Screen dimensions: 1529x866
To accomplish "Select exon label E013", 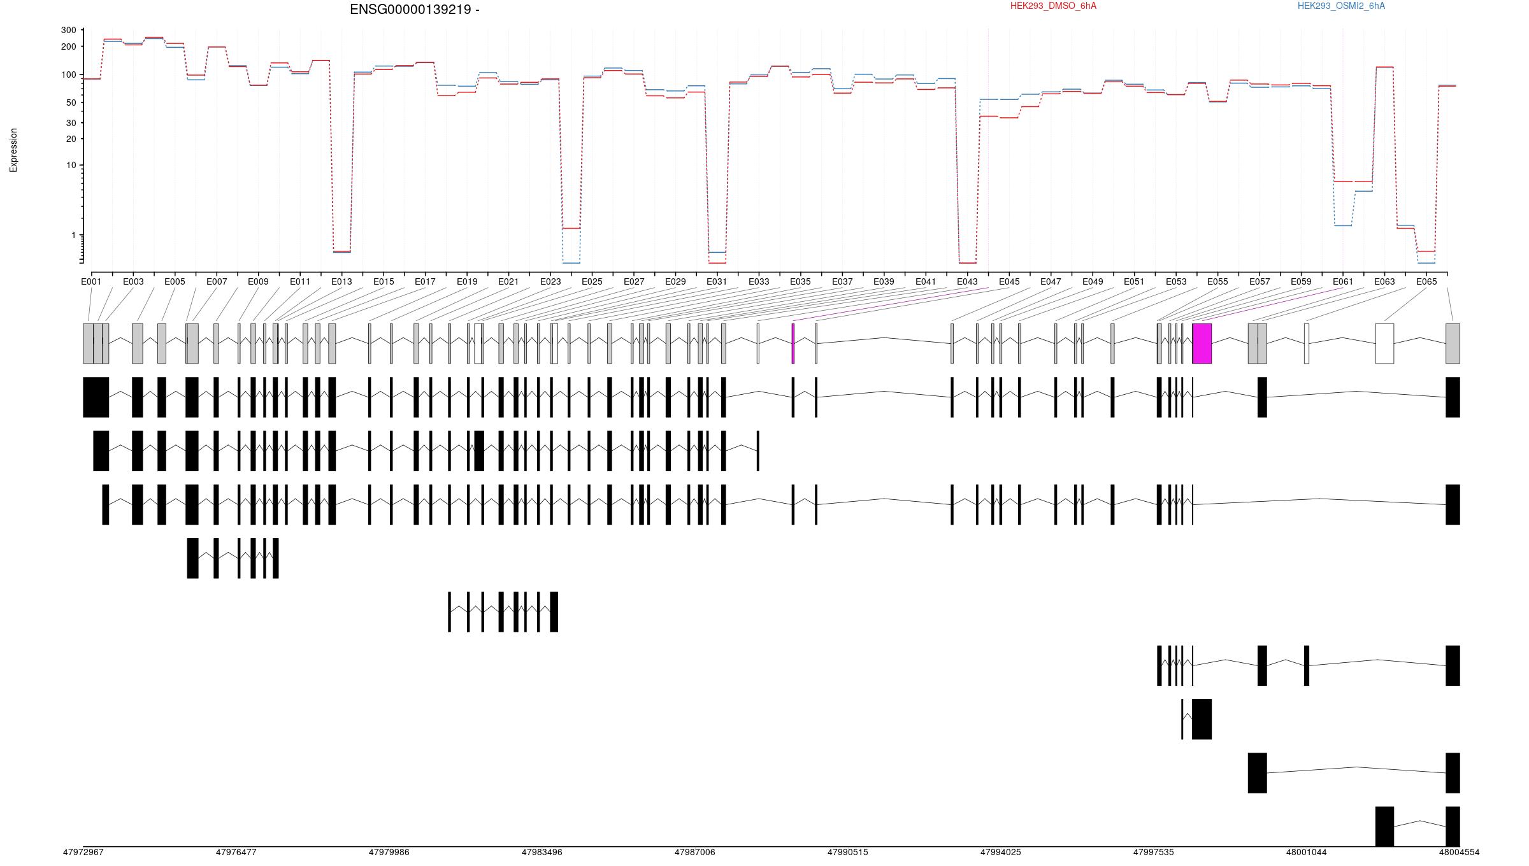I will point(341,281).
